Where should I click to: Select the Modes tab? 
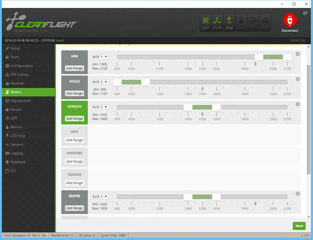click(28, 92)
